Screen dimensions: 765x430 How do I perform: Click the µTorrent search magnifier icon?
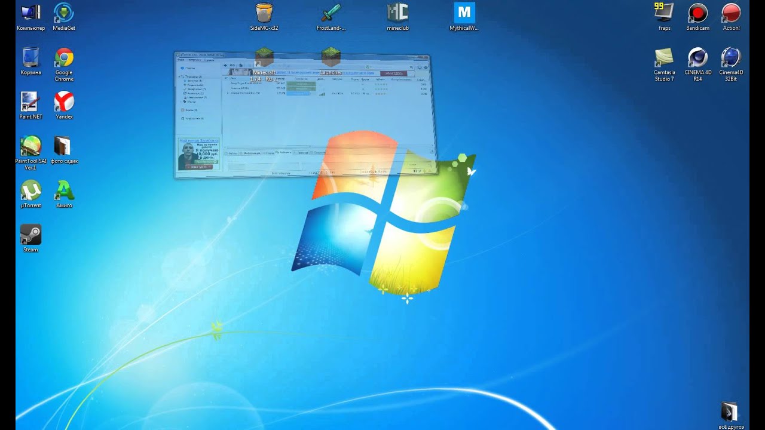(411, 67)
